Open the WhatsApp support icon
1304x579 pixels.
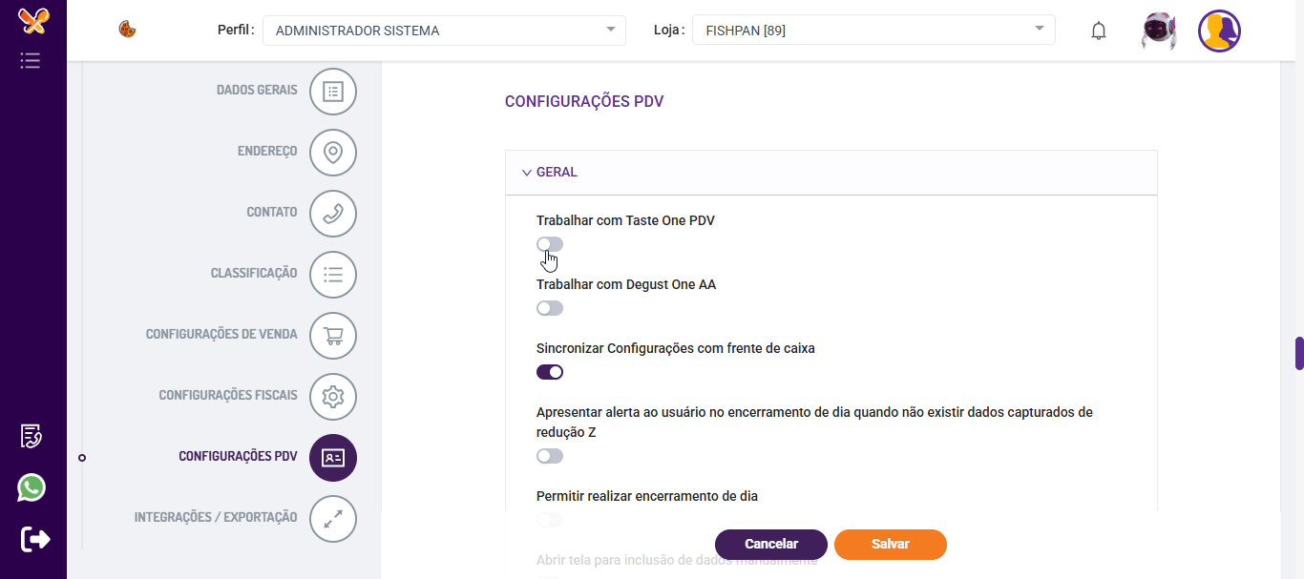(x=32, y=488)
